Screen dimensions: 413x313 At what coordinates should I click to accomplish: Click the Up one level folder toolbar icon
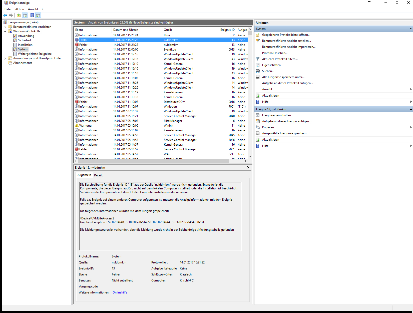point(19,16)
